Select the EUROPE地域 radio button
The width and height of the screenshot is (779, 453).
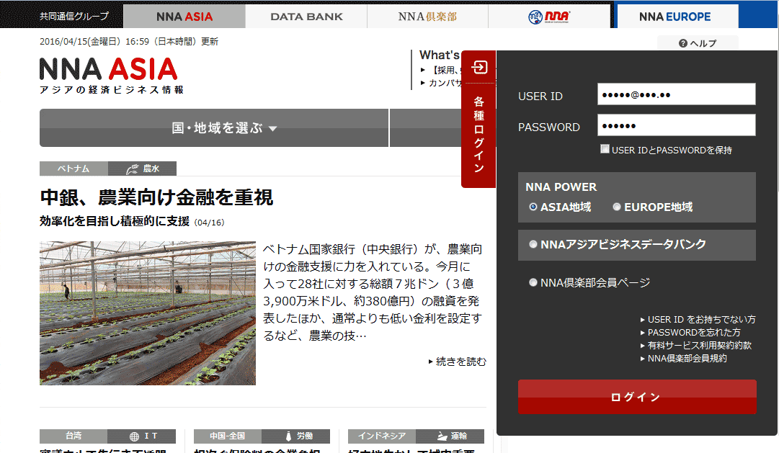[617, 207]
